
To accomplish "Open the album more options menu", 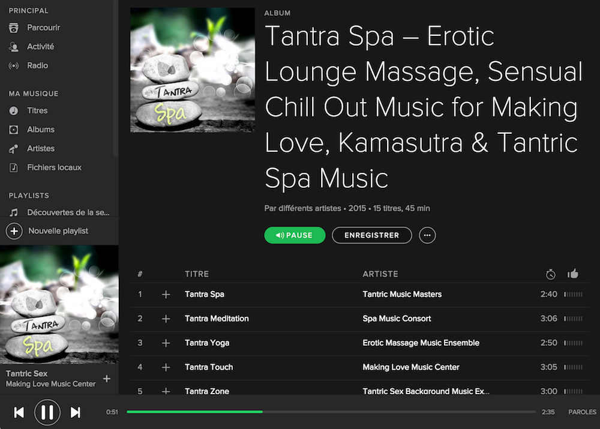I will tap(427, 235).
